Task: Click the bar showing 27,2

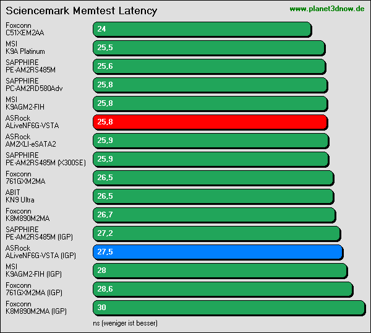Action: tap(217, 233)
